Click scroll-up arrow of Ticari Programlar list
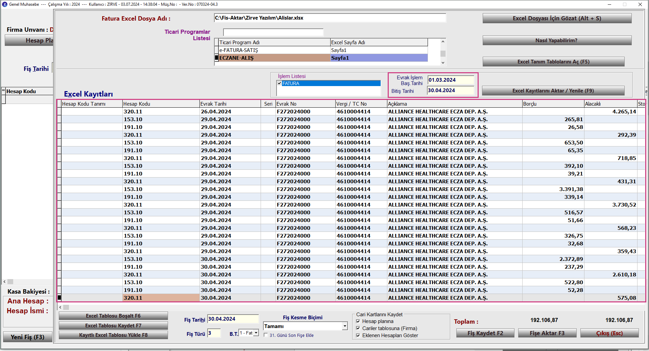 click(443, 42)
